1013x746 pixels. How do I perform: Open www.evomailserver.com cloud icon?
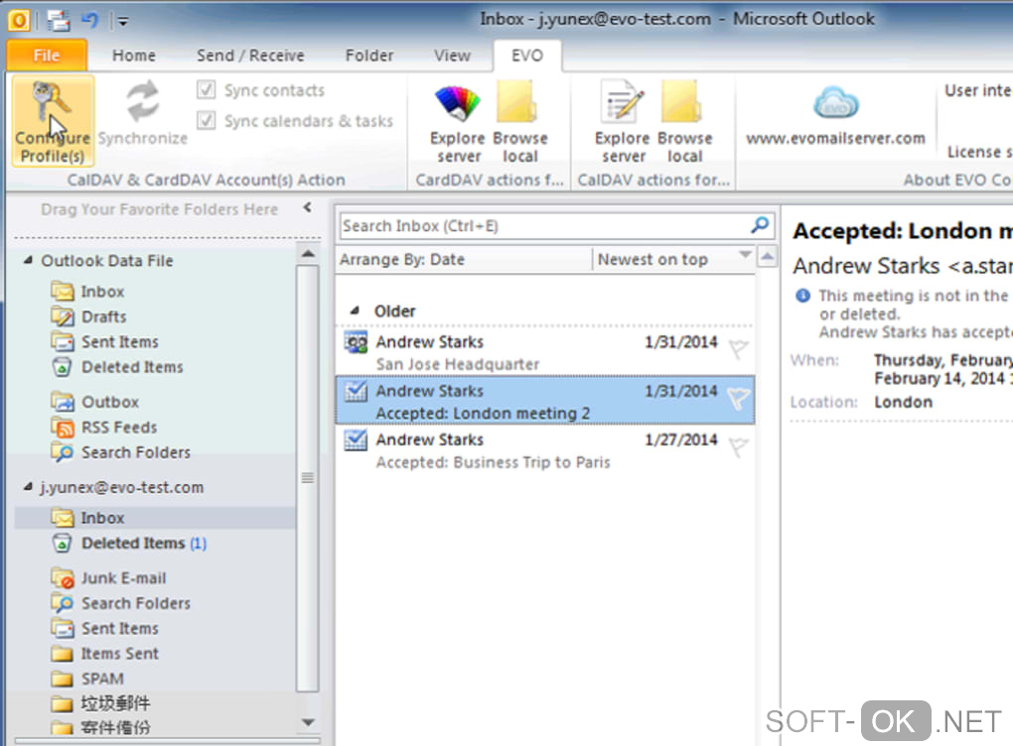click(835, 102)
